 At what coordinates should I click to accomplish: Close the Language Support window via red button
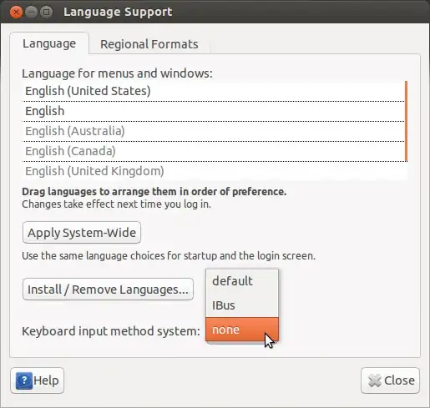(x=16, y=13)
